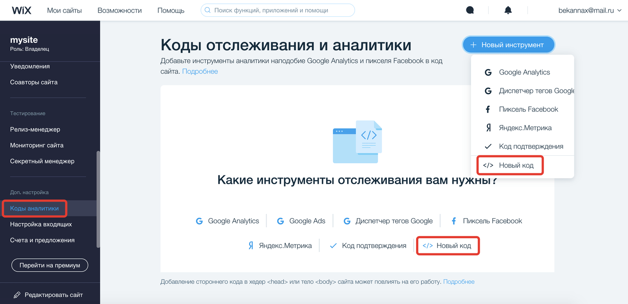Click the Новый инструмент button
The width and height of the screenshot is (628, 304).
[x=508, y=45]
